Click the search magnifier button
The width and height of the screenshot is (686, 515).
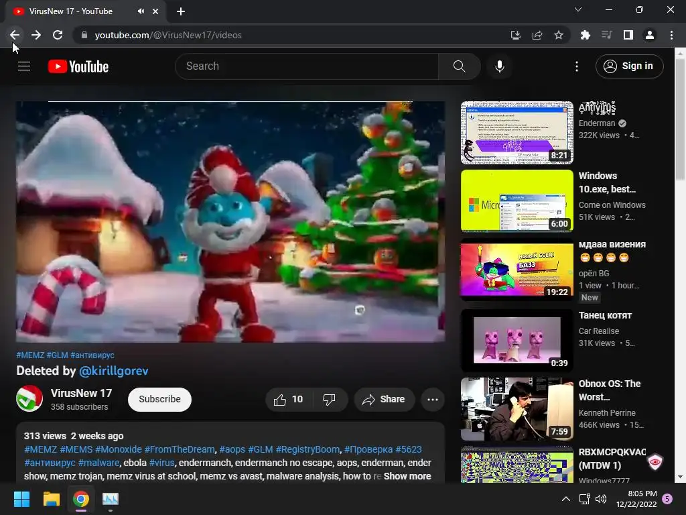459,66
